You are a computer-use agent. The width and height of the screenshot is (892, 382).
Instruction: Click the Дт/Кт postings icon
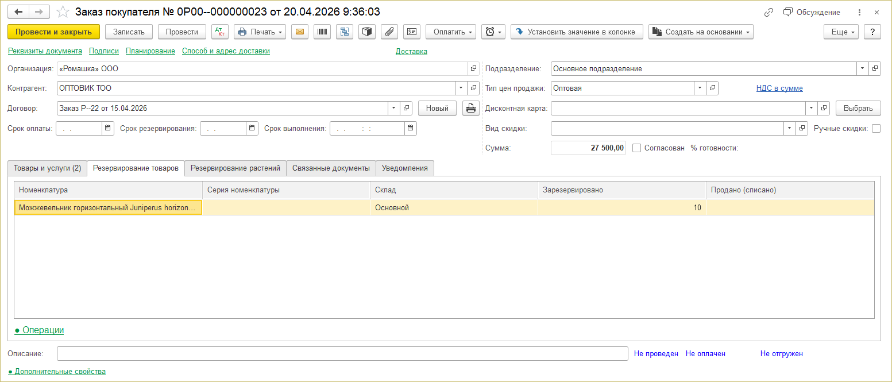[220, 32]
